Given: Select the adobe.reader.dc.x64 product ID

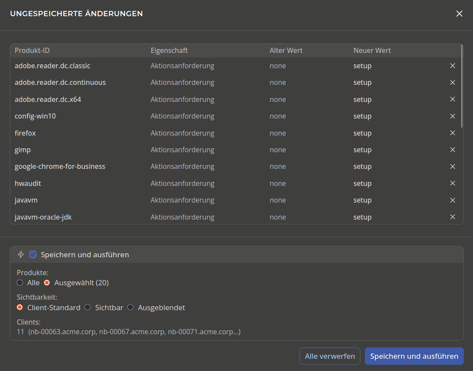Looking at the screenshot, I should (48, 99).
